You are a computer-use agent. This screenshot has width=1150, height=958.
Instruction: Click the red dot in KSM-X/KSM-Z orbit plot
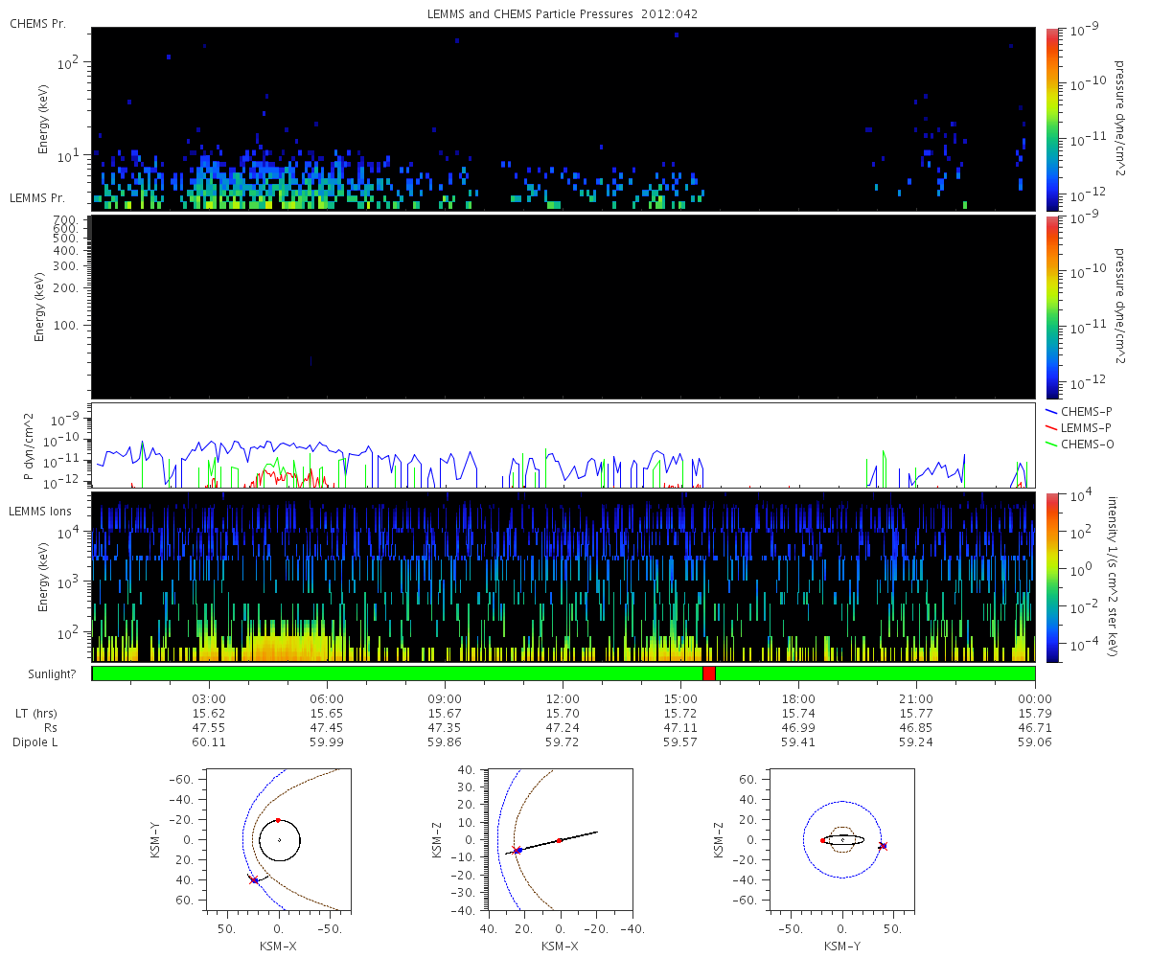[559, 840]
